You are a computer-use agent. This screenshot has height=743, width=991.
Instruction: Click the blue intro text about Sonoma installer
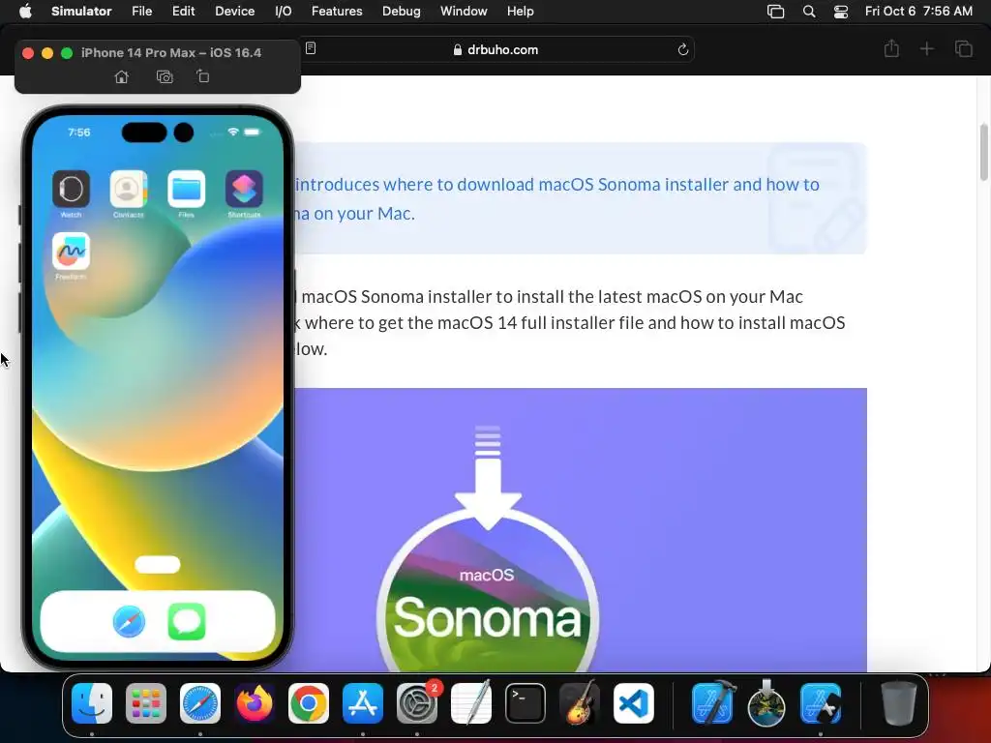tap(556, 198)
